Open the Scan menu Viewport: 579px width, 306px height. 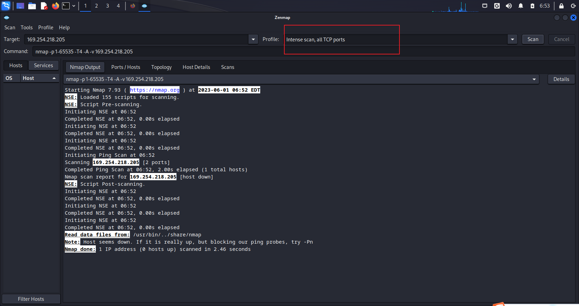coord(10,28)
